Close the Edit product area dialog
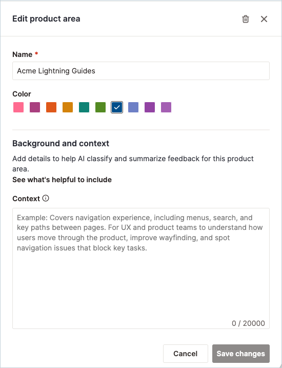282x368 pixels. tap(264, 19)
